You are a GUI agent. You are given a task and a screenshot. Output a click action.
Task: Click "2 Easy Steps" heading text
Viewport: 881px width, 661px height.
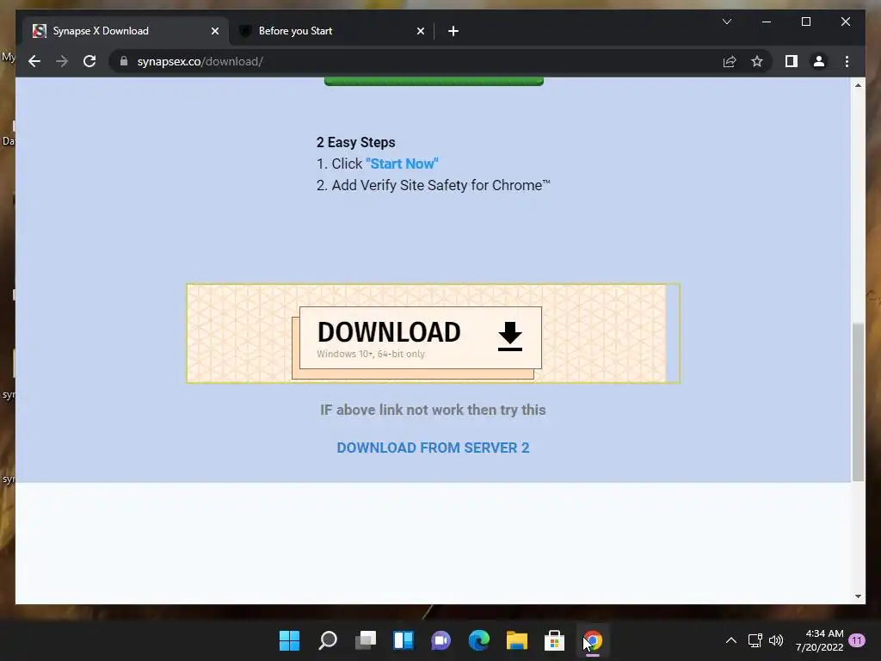pyautogui.click(x=355, y=142)
